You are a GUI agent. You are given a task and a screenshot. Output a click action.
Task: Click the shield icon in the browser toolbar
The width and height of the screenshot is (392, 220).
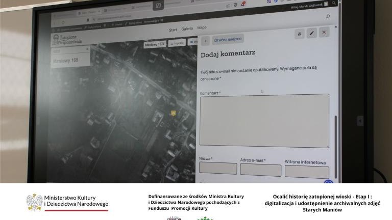click(235, 5)
